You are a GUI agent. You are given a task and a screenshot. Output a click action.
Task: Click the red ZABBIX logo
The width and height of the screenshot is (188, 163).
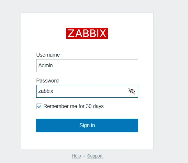87,33
